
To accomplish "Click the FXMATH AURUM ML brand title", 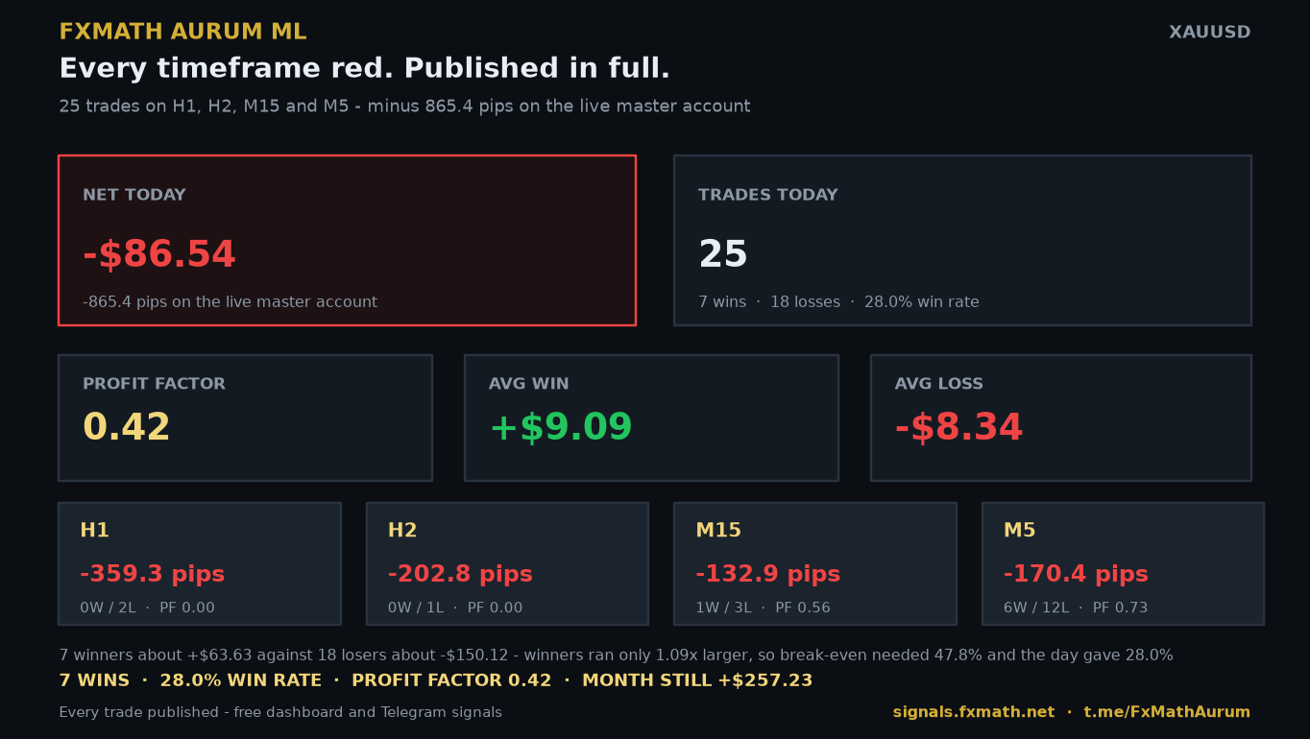I will (182, 32).
